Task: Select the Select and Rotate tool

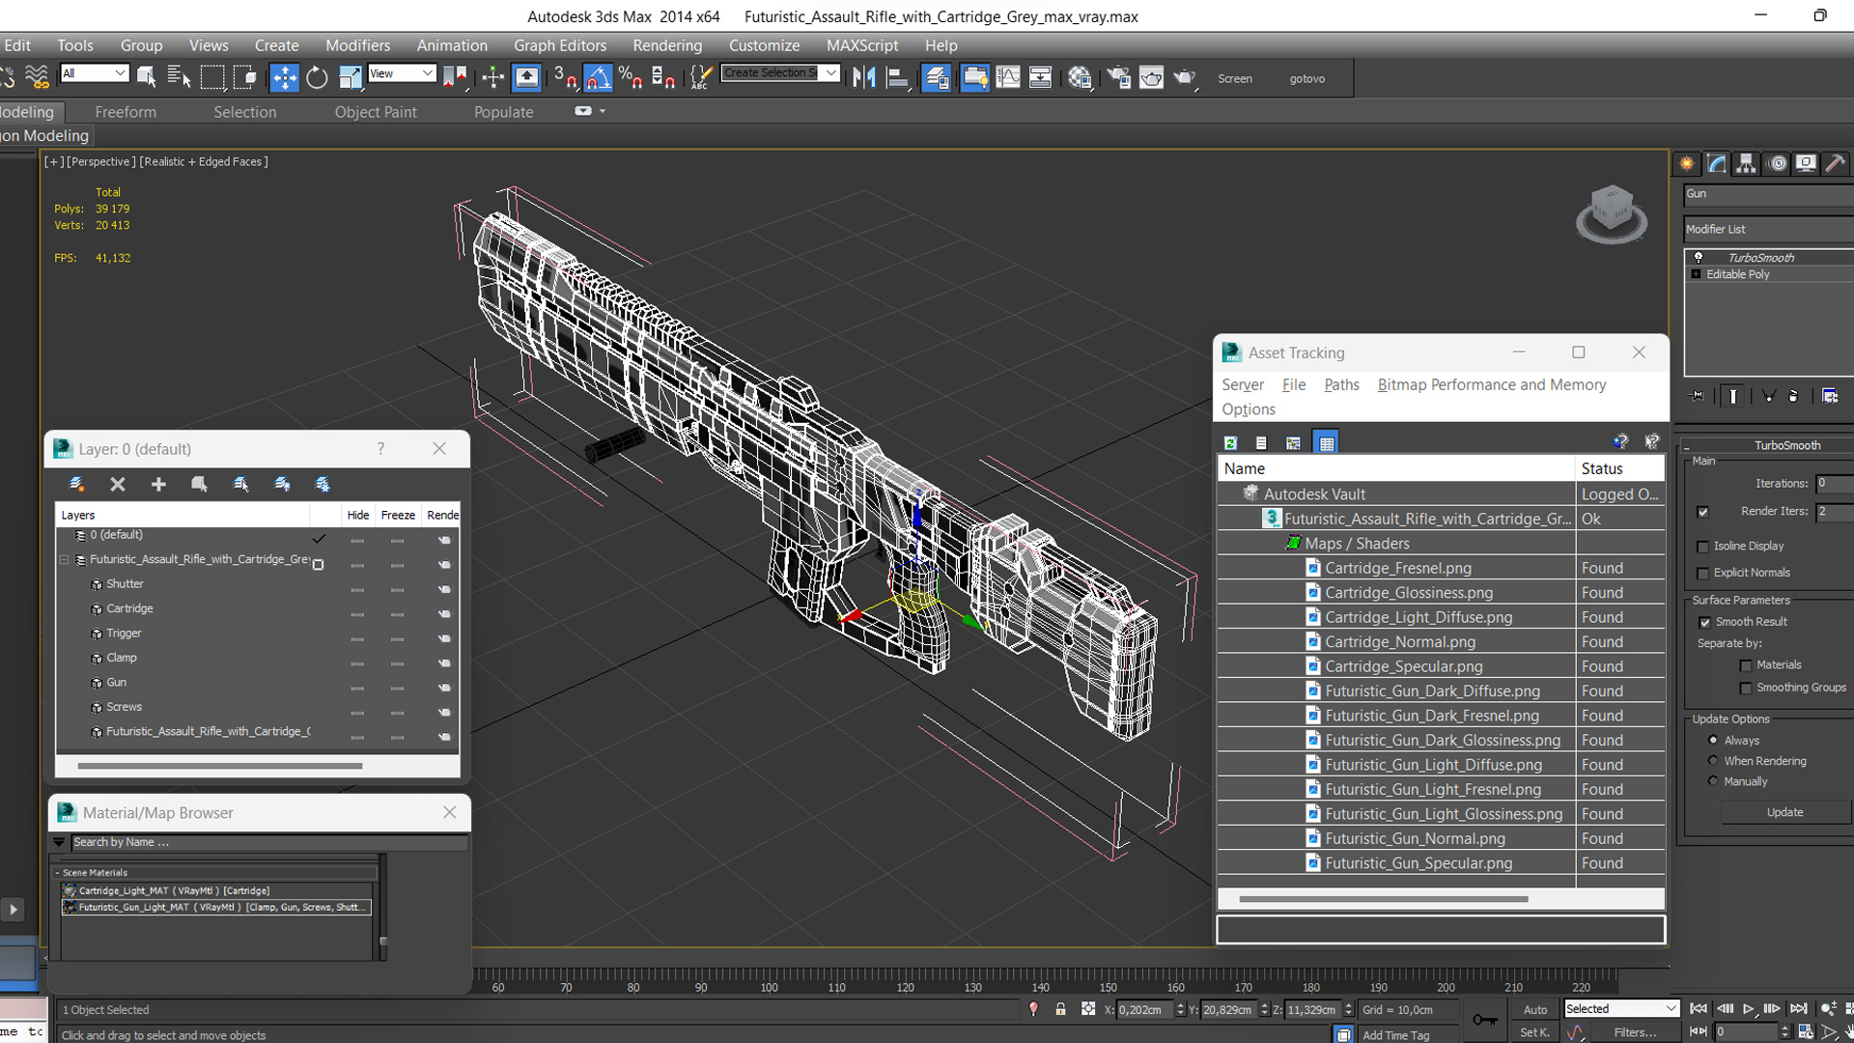Action: (317, 78)
